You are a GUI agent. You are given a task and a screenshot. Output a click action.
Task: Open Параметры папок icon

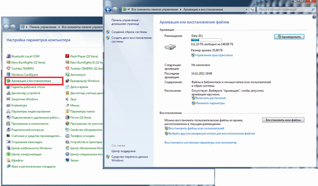[x=67, y=112]
